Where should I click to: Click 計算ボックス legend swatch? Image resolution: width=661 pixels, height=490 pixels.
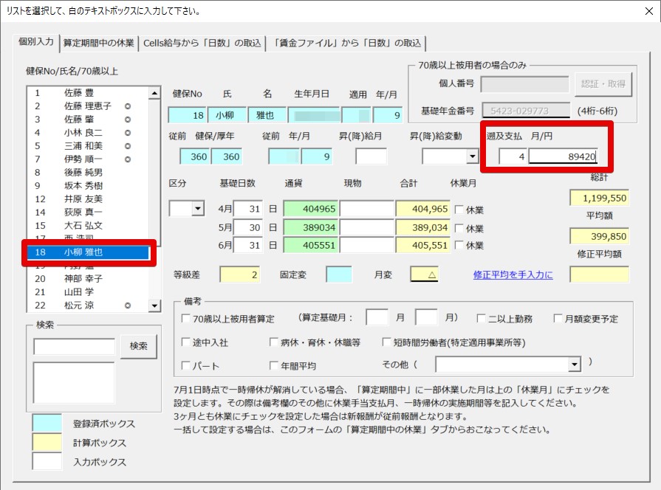[x=47, y=442]
